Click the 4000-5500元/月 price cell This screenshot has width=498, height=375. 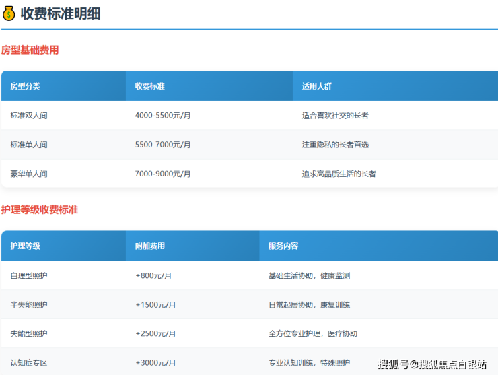coord(163,116)
